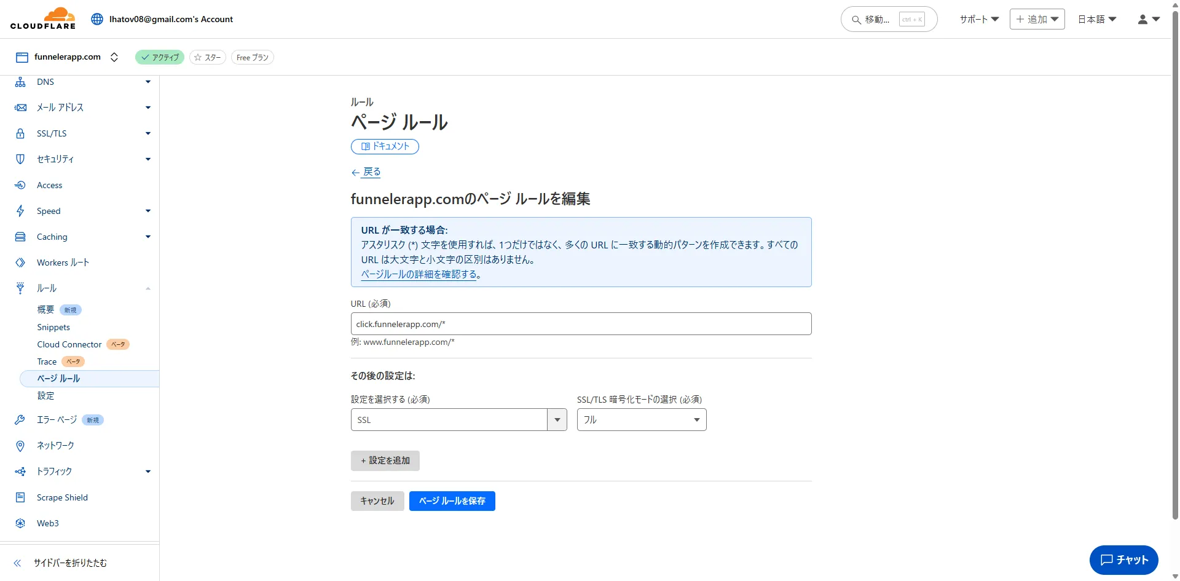The height and width of the screenshot is (581, 1180).
Task: Click the DNS network icon
Action: [20, 82]
